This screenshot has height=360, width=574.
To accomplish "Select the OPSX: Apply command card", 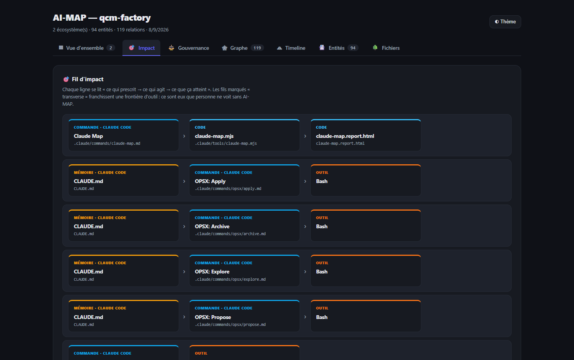I will (x=245, y=180).
